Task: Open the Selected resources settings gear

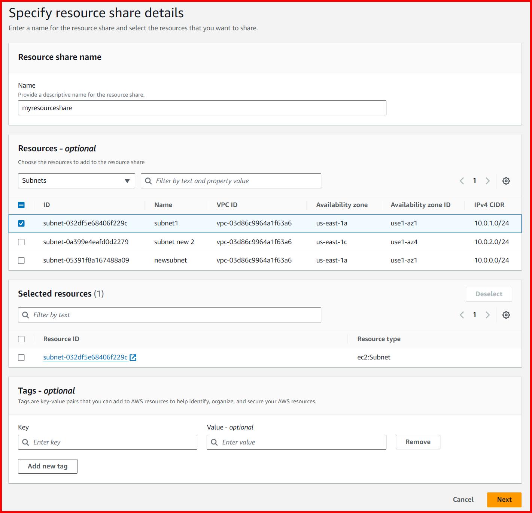Action: pos(506,315)
